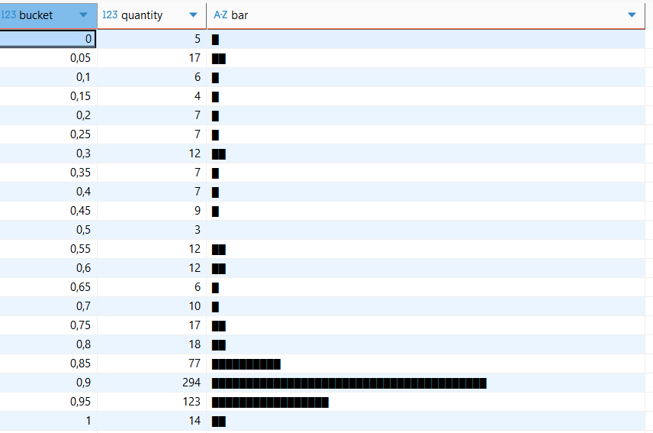The image size is (653, 433).
Task: Select bucket cell 0,65
Action: point(48,287)
